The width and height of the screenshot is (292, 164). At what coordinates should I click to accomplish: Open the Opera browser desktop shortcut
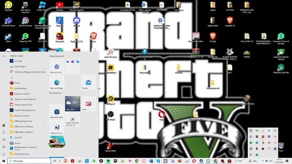(162, 115)
